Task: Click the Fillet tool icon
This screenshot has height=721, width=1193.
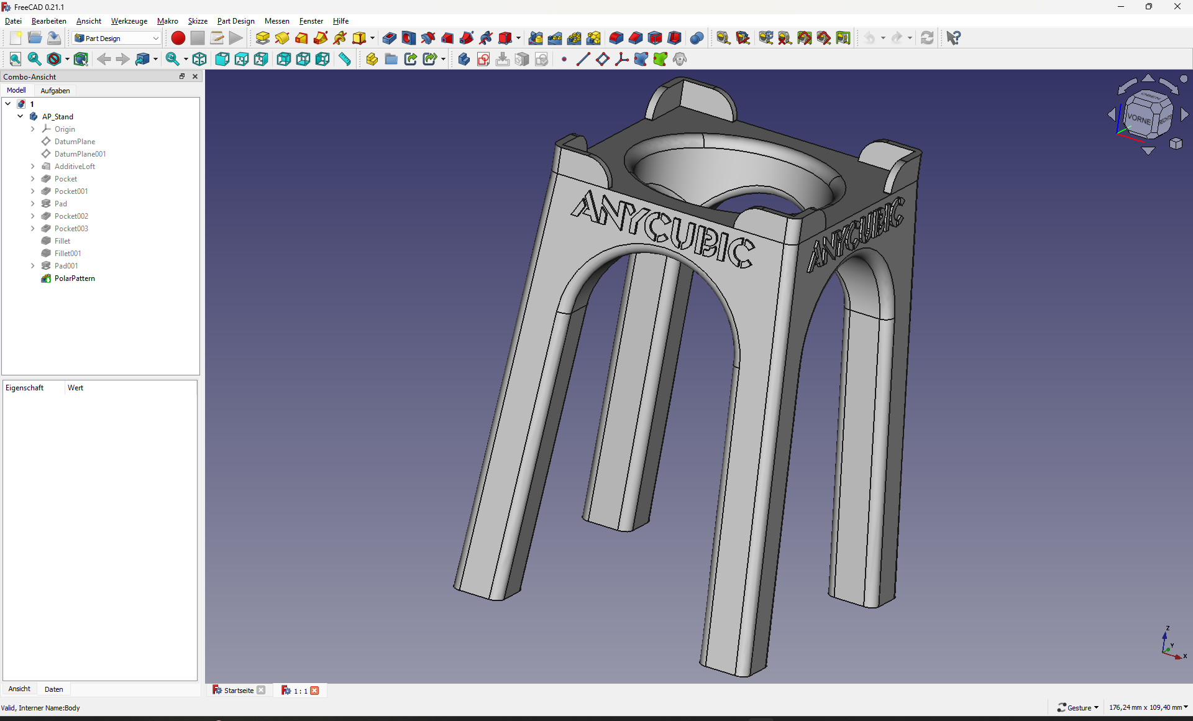Action: pos(616,38)
